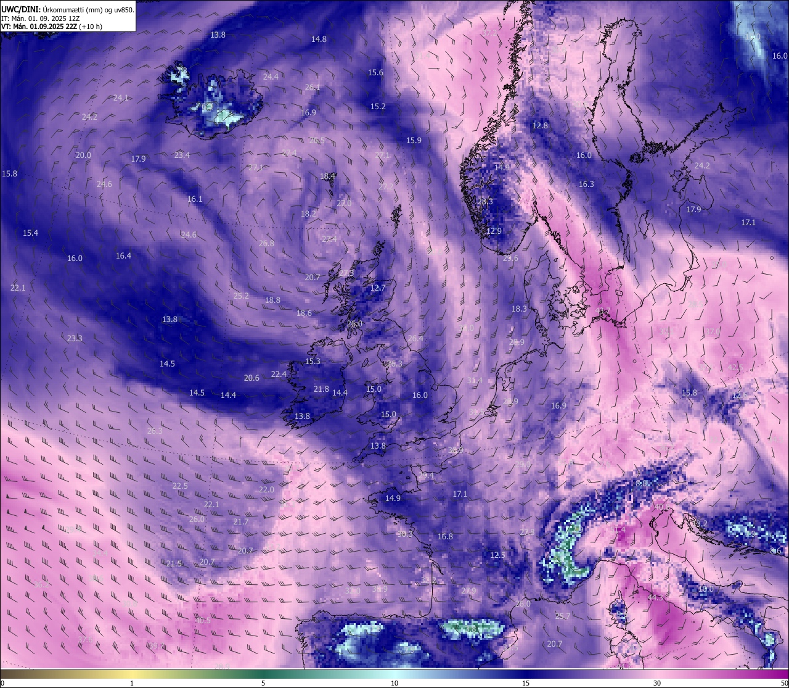Click the map value 18.4 near the Faroes
The height and width of the screenshot is (688, 789).
point(327,176)
